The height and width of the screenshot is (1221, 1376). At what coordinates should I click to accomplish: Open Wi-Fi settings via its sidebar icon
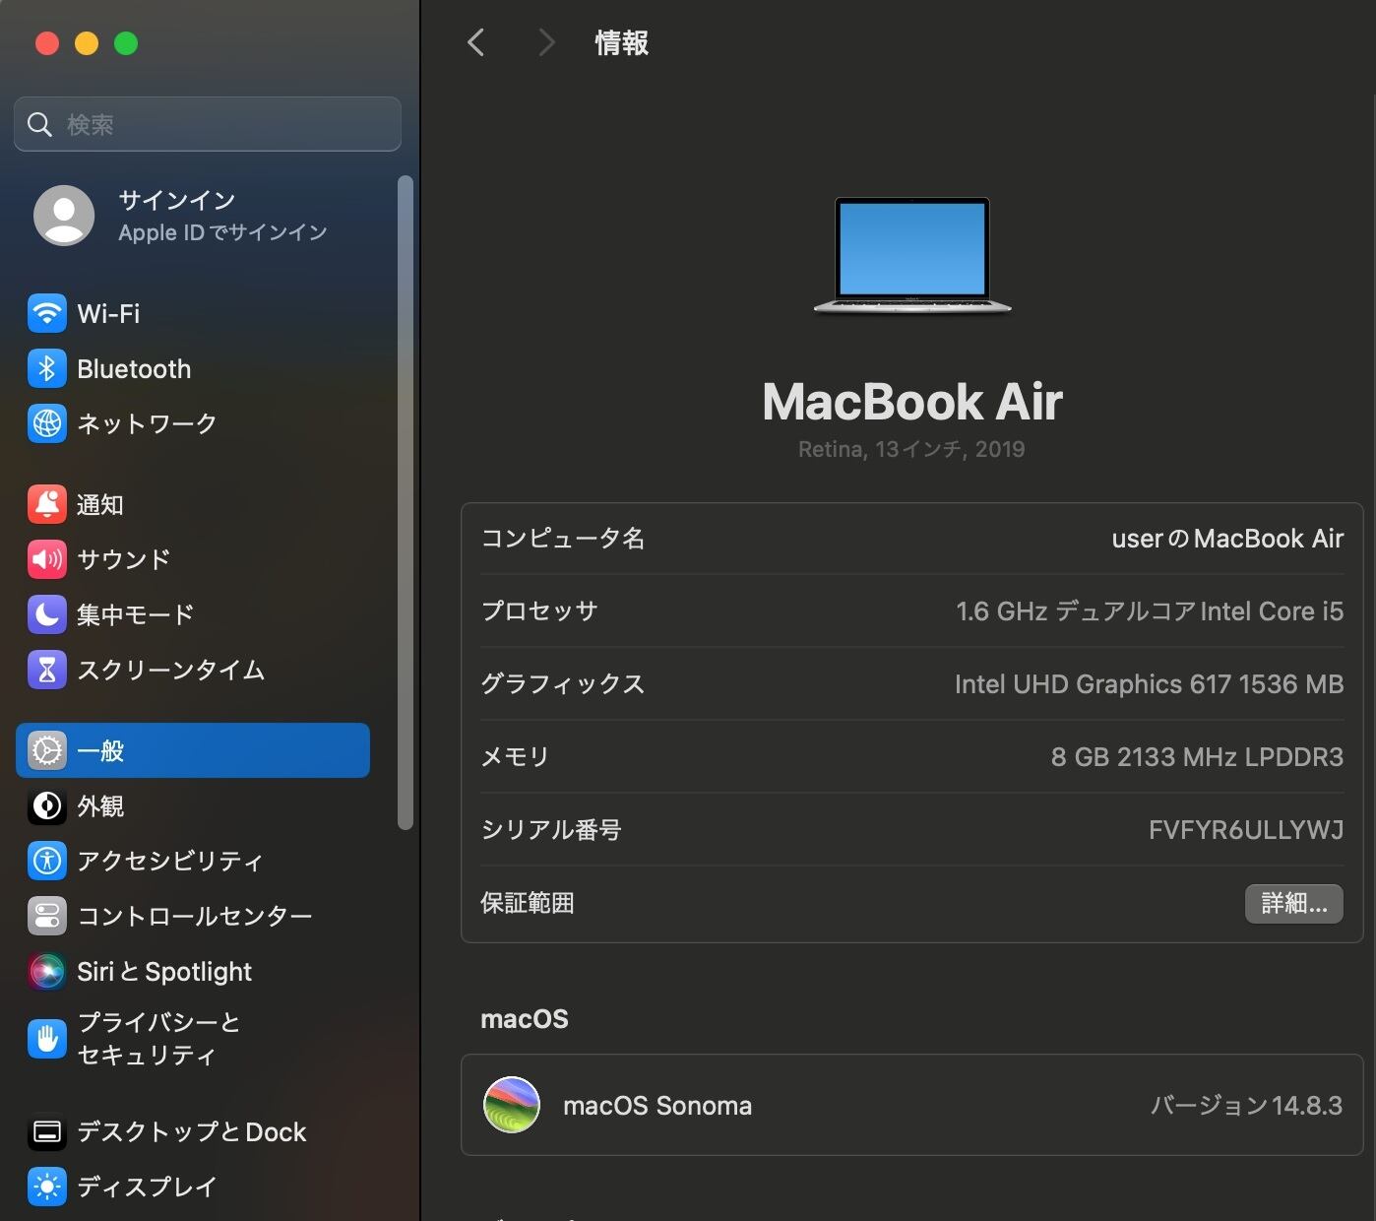(47, 314)
